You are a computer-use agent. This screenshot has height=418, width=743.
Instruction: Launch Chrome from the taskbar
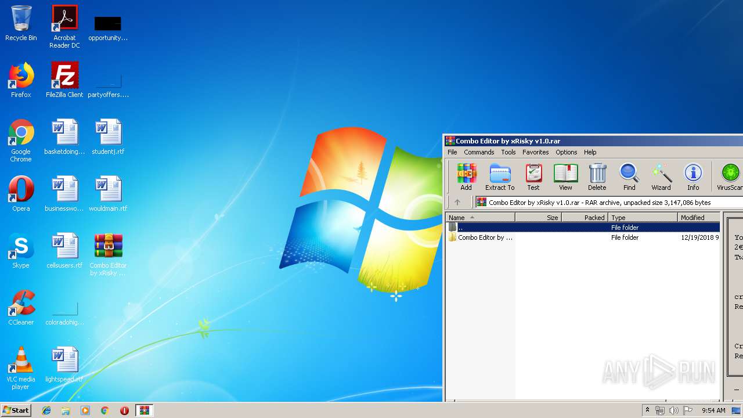point(105,410)
